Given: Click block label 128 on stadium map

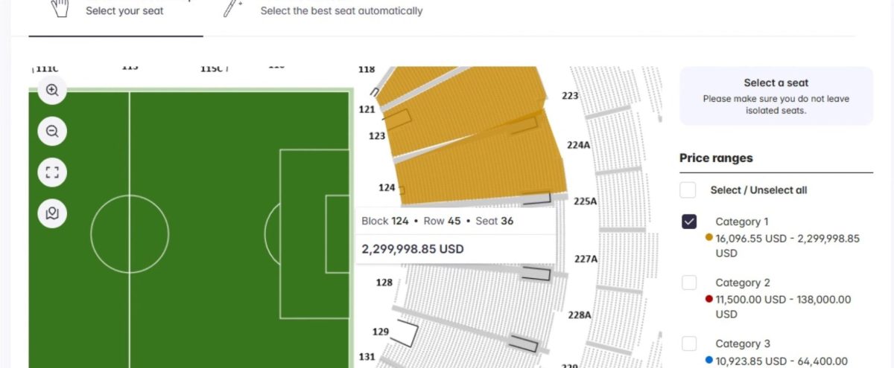Looking at the screenshot, I should point(384,283).
